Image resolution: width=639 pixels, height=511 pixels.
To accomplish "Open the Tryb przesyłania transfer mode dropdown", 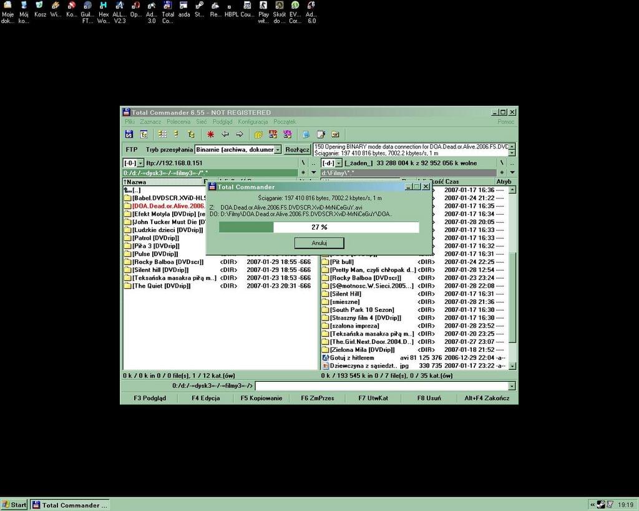I will coord(278,150).
